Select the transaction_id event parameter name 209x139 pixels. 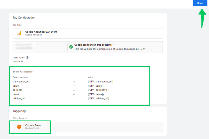pos(21,82)
